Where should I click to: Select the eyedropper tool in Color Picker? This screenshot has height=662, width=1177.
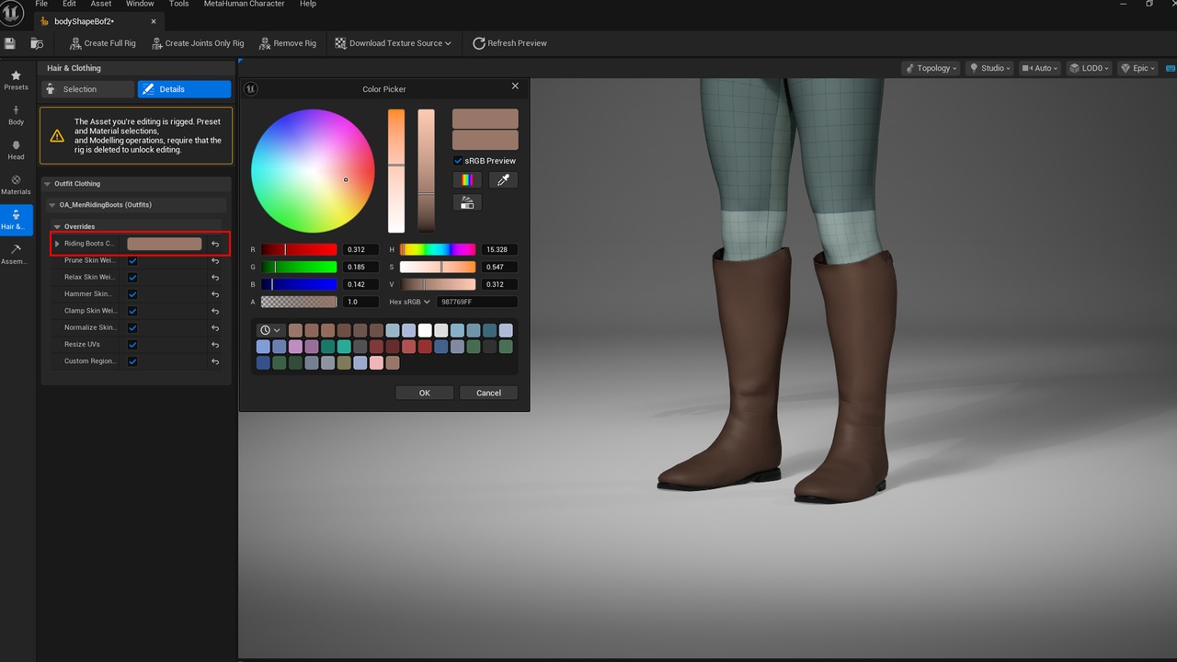(x=503, y=180)
